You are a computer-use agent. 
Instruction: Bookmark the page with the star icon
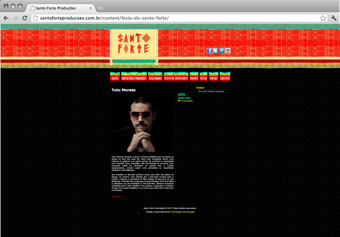click(322, 18)
